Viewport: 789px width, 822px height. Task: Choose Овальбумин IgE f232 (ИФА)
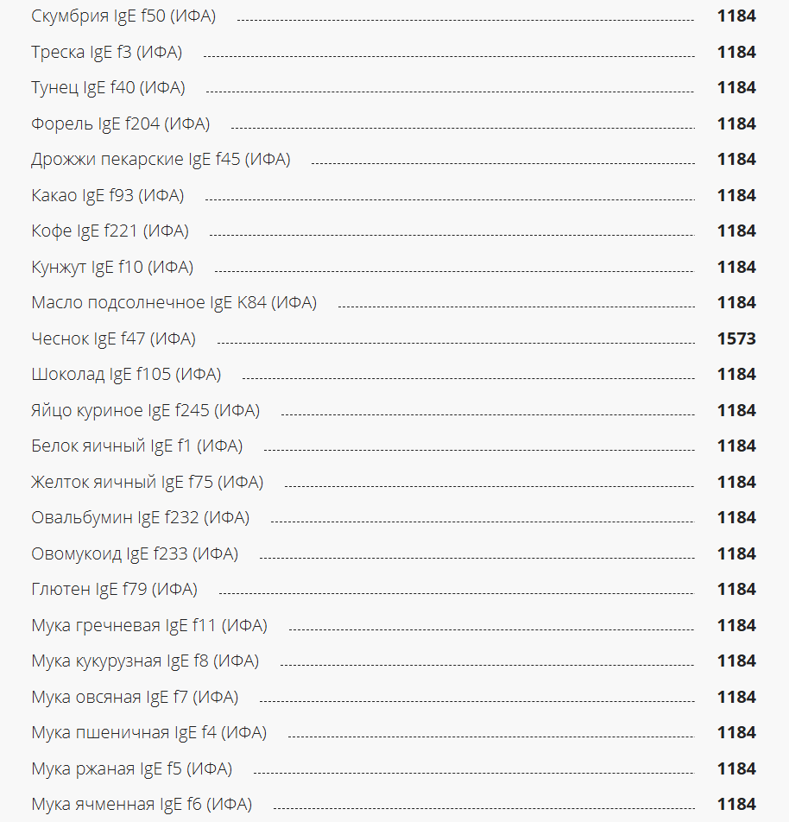(140, 518)
